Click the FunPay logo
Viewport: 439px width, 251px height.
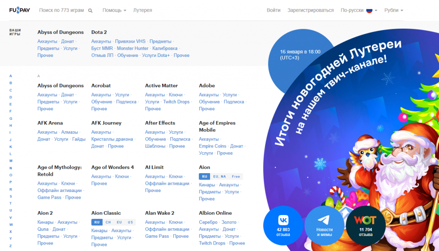(20, 10)
